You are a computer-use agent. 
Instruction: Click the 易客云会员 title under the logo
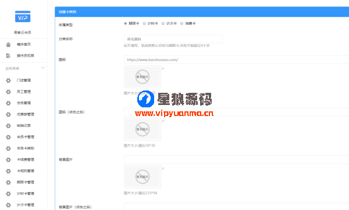23,32
